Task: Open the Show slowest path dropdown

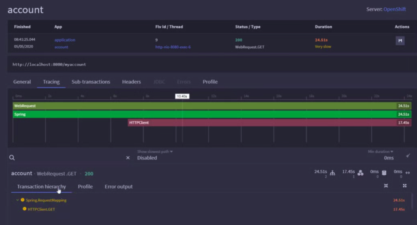Action: click(155, 151)
